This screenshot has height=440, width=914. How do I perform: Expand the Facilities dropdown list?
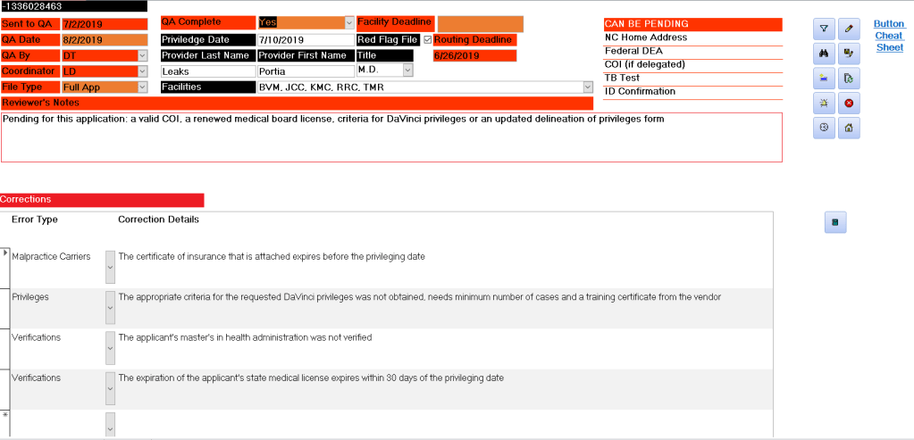pos(587,87)
